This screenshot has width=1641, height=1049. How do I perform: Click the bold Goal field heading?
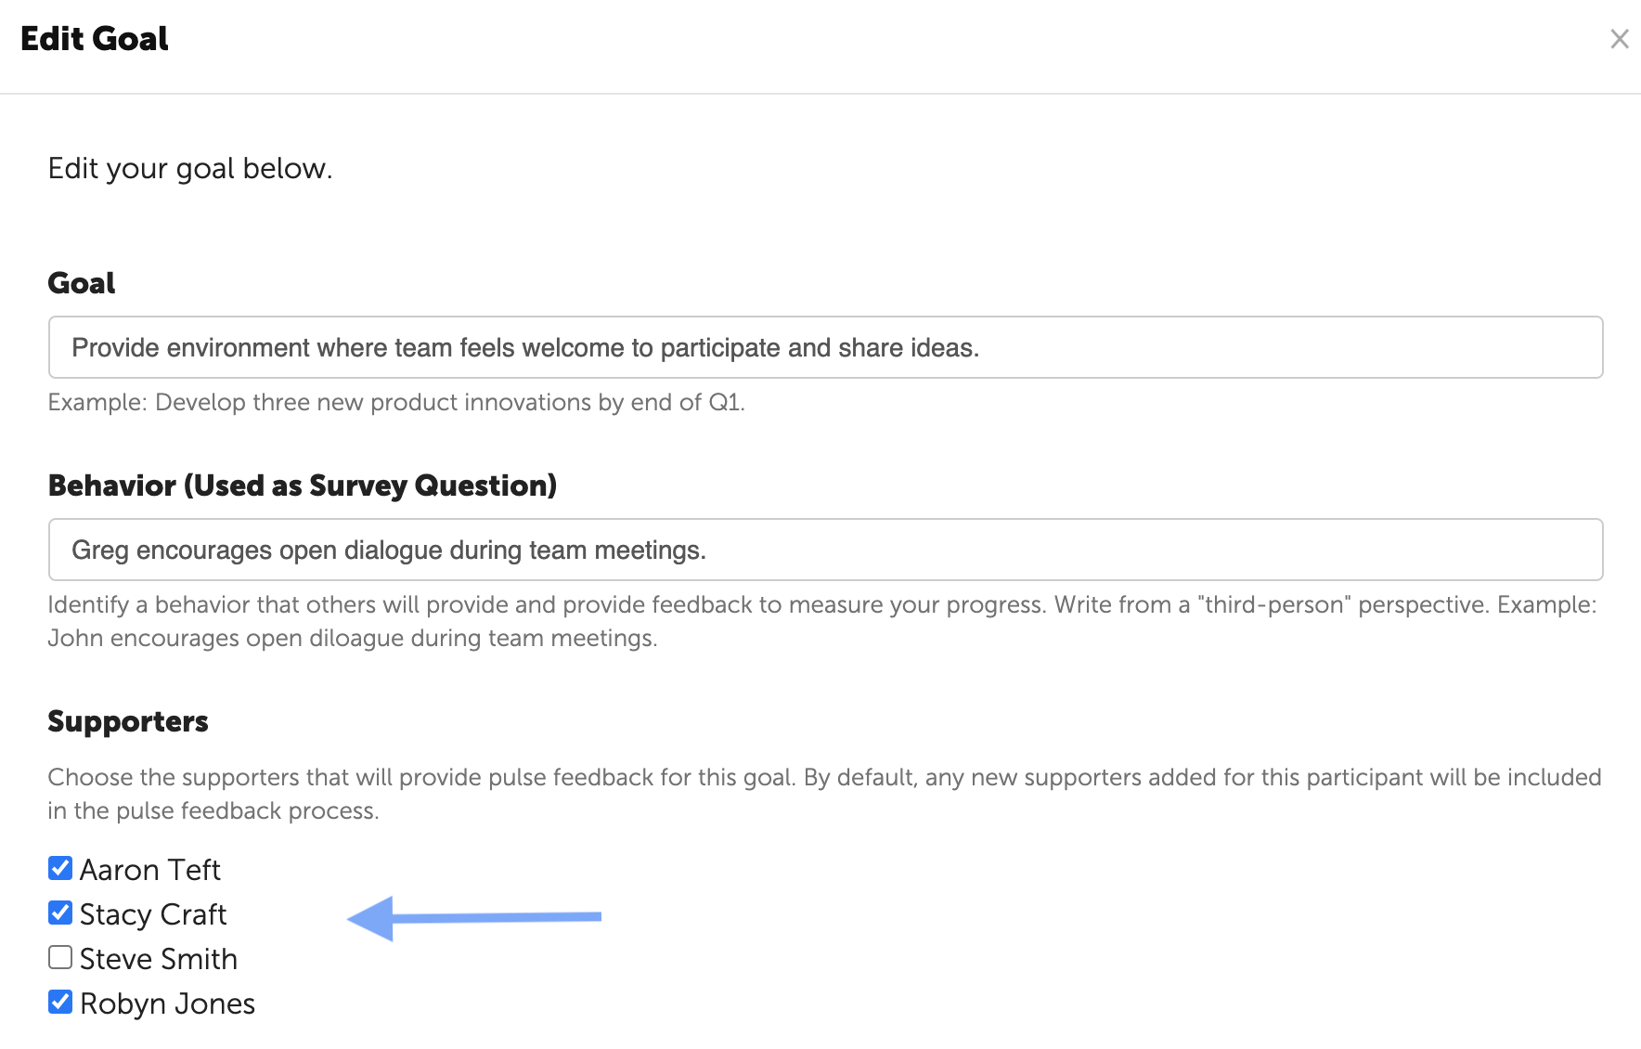click(x=82, y=283)
